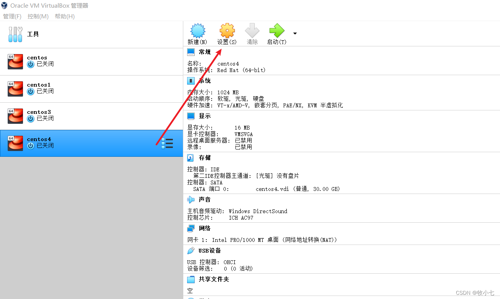The width and height of the screenshot is (500, 299).
Task: Click the remote desktop server 已禁用 value
Action: pyautogui.click(x=243, y=141)
